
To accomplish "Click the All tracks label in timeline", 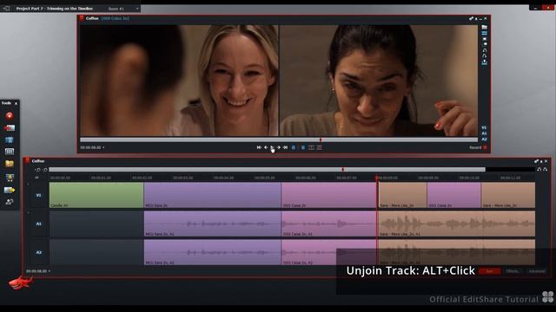I will click(36, 178).
